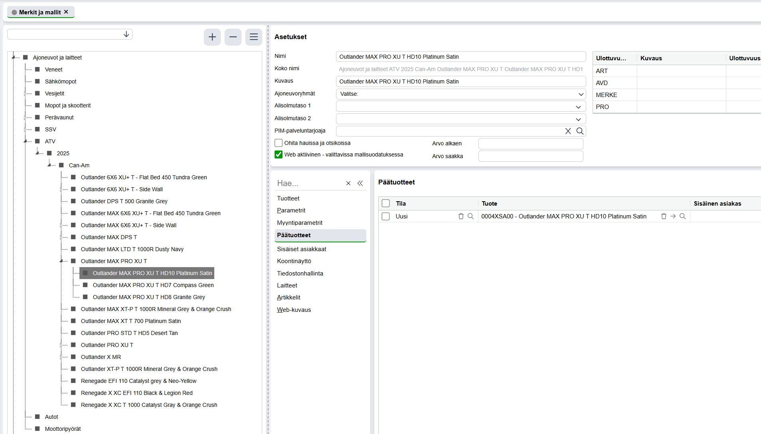
Task: Search status with magnifier next to Uusi
Action: point(470,216)
